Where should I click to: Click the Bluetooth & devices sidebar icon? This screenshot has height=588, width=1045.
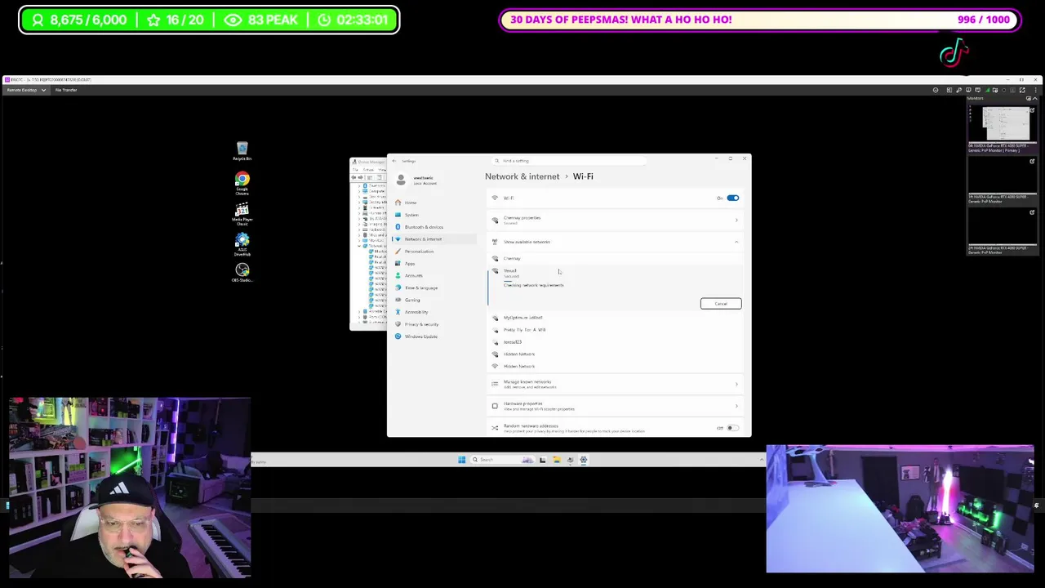tap(398, 227)
